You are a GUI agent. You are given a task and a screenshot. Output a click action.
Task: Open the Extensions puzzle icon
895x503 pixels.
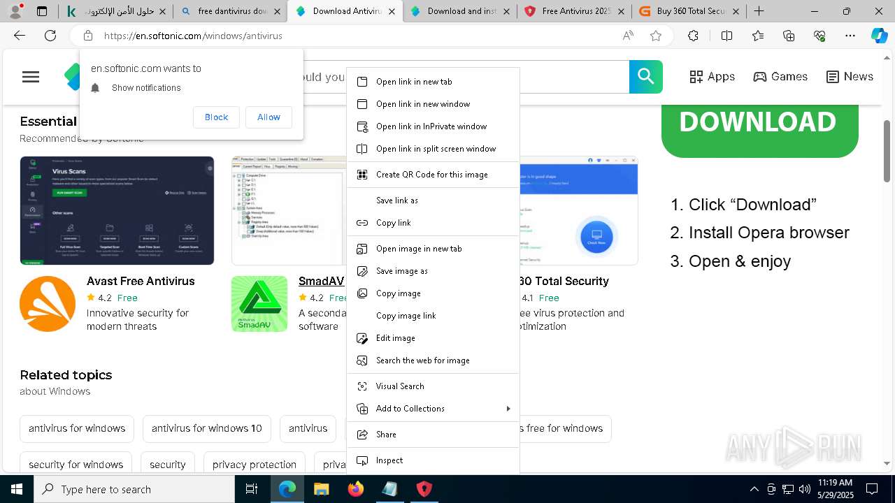[693, 36]
